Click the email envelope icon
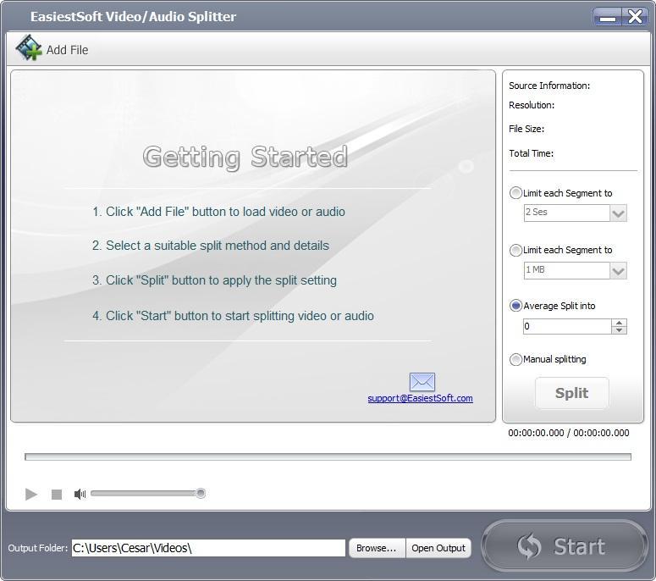Image resolution: width=656 pixels, height=581 pixels. click(x=422, y=382)
